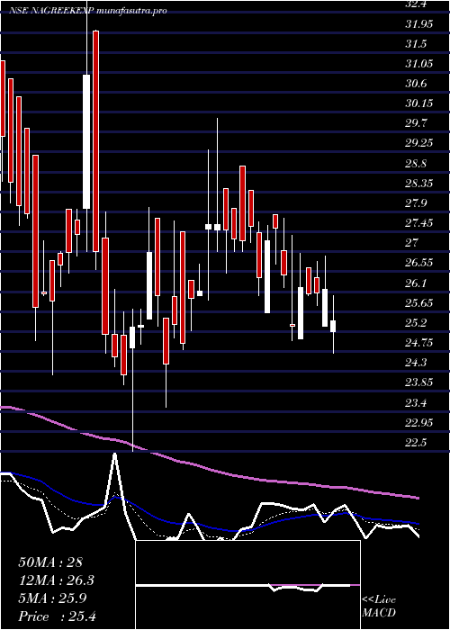The height and width of the screenshot is (630, 450).
Task: Click the last white candlestick on the right
Action: 333,326
